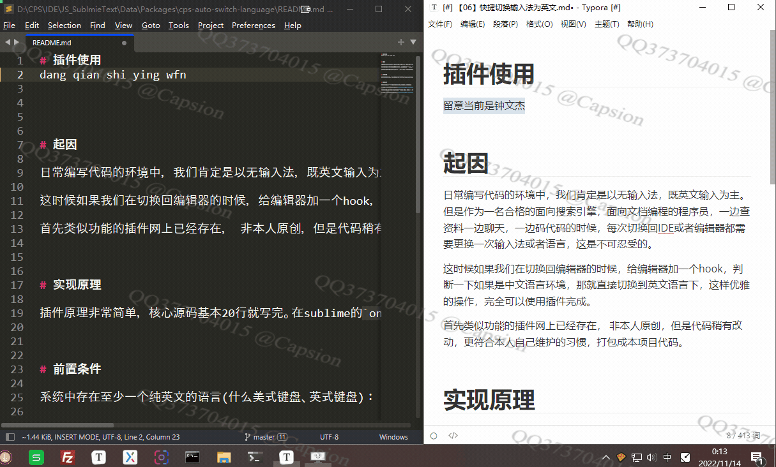Click the clock showing 0:13 2022/11/14

click(x=720, y=457)
